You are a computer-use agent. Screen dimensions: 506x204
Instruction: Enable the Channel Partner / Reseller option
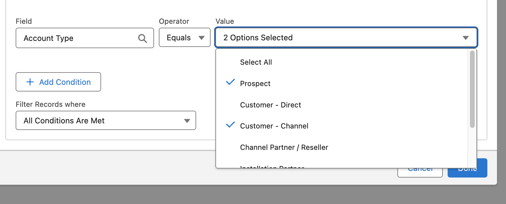point(284,147)
